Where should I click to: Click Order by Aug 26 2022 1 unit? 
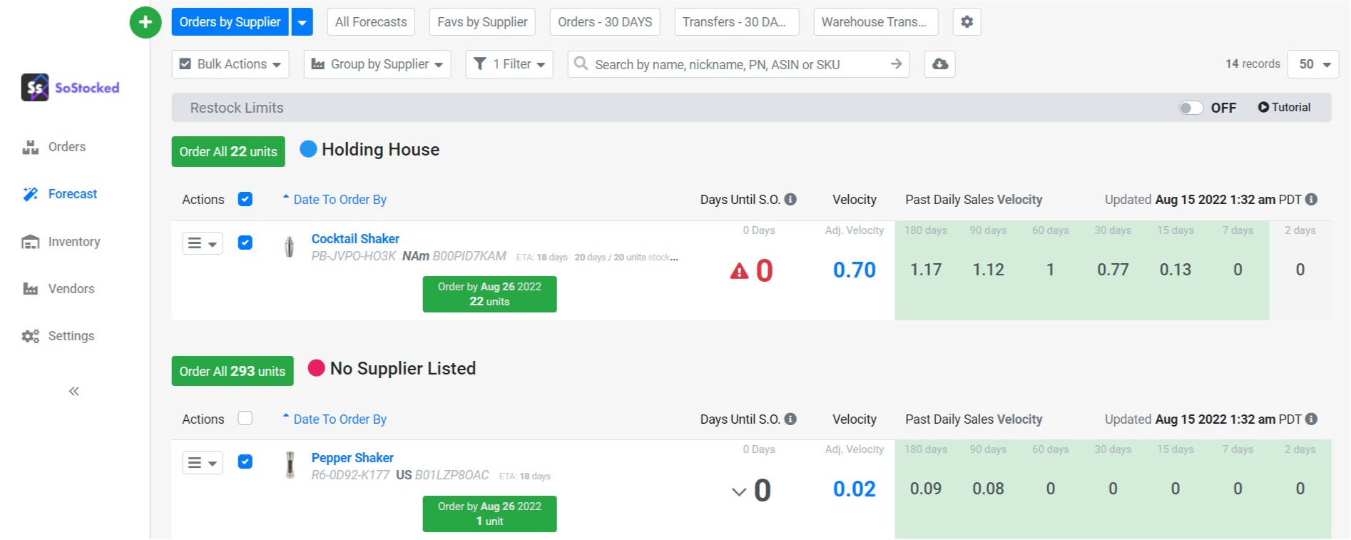pyautogui.click(x=489, y=514)
